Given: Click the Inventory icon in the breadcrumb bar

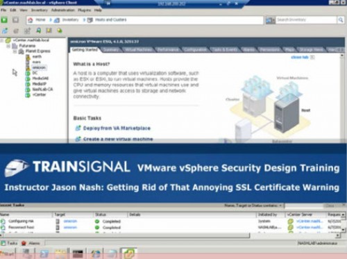Looking at the screenshot, I should (57, 20).
